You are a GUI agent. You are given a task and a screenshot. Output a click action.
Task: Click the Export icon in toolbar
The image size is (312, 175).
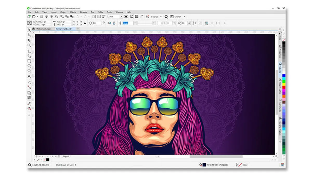[99, 17]
